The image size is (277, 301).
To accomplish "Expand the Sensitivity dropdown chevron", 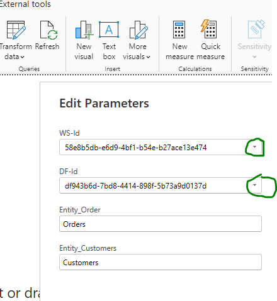I will (254, 57).
